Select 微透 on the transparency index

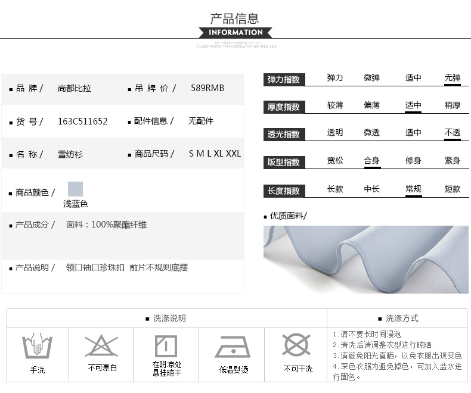tap(371, 133)
